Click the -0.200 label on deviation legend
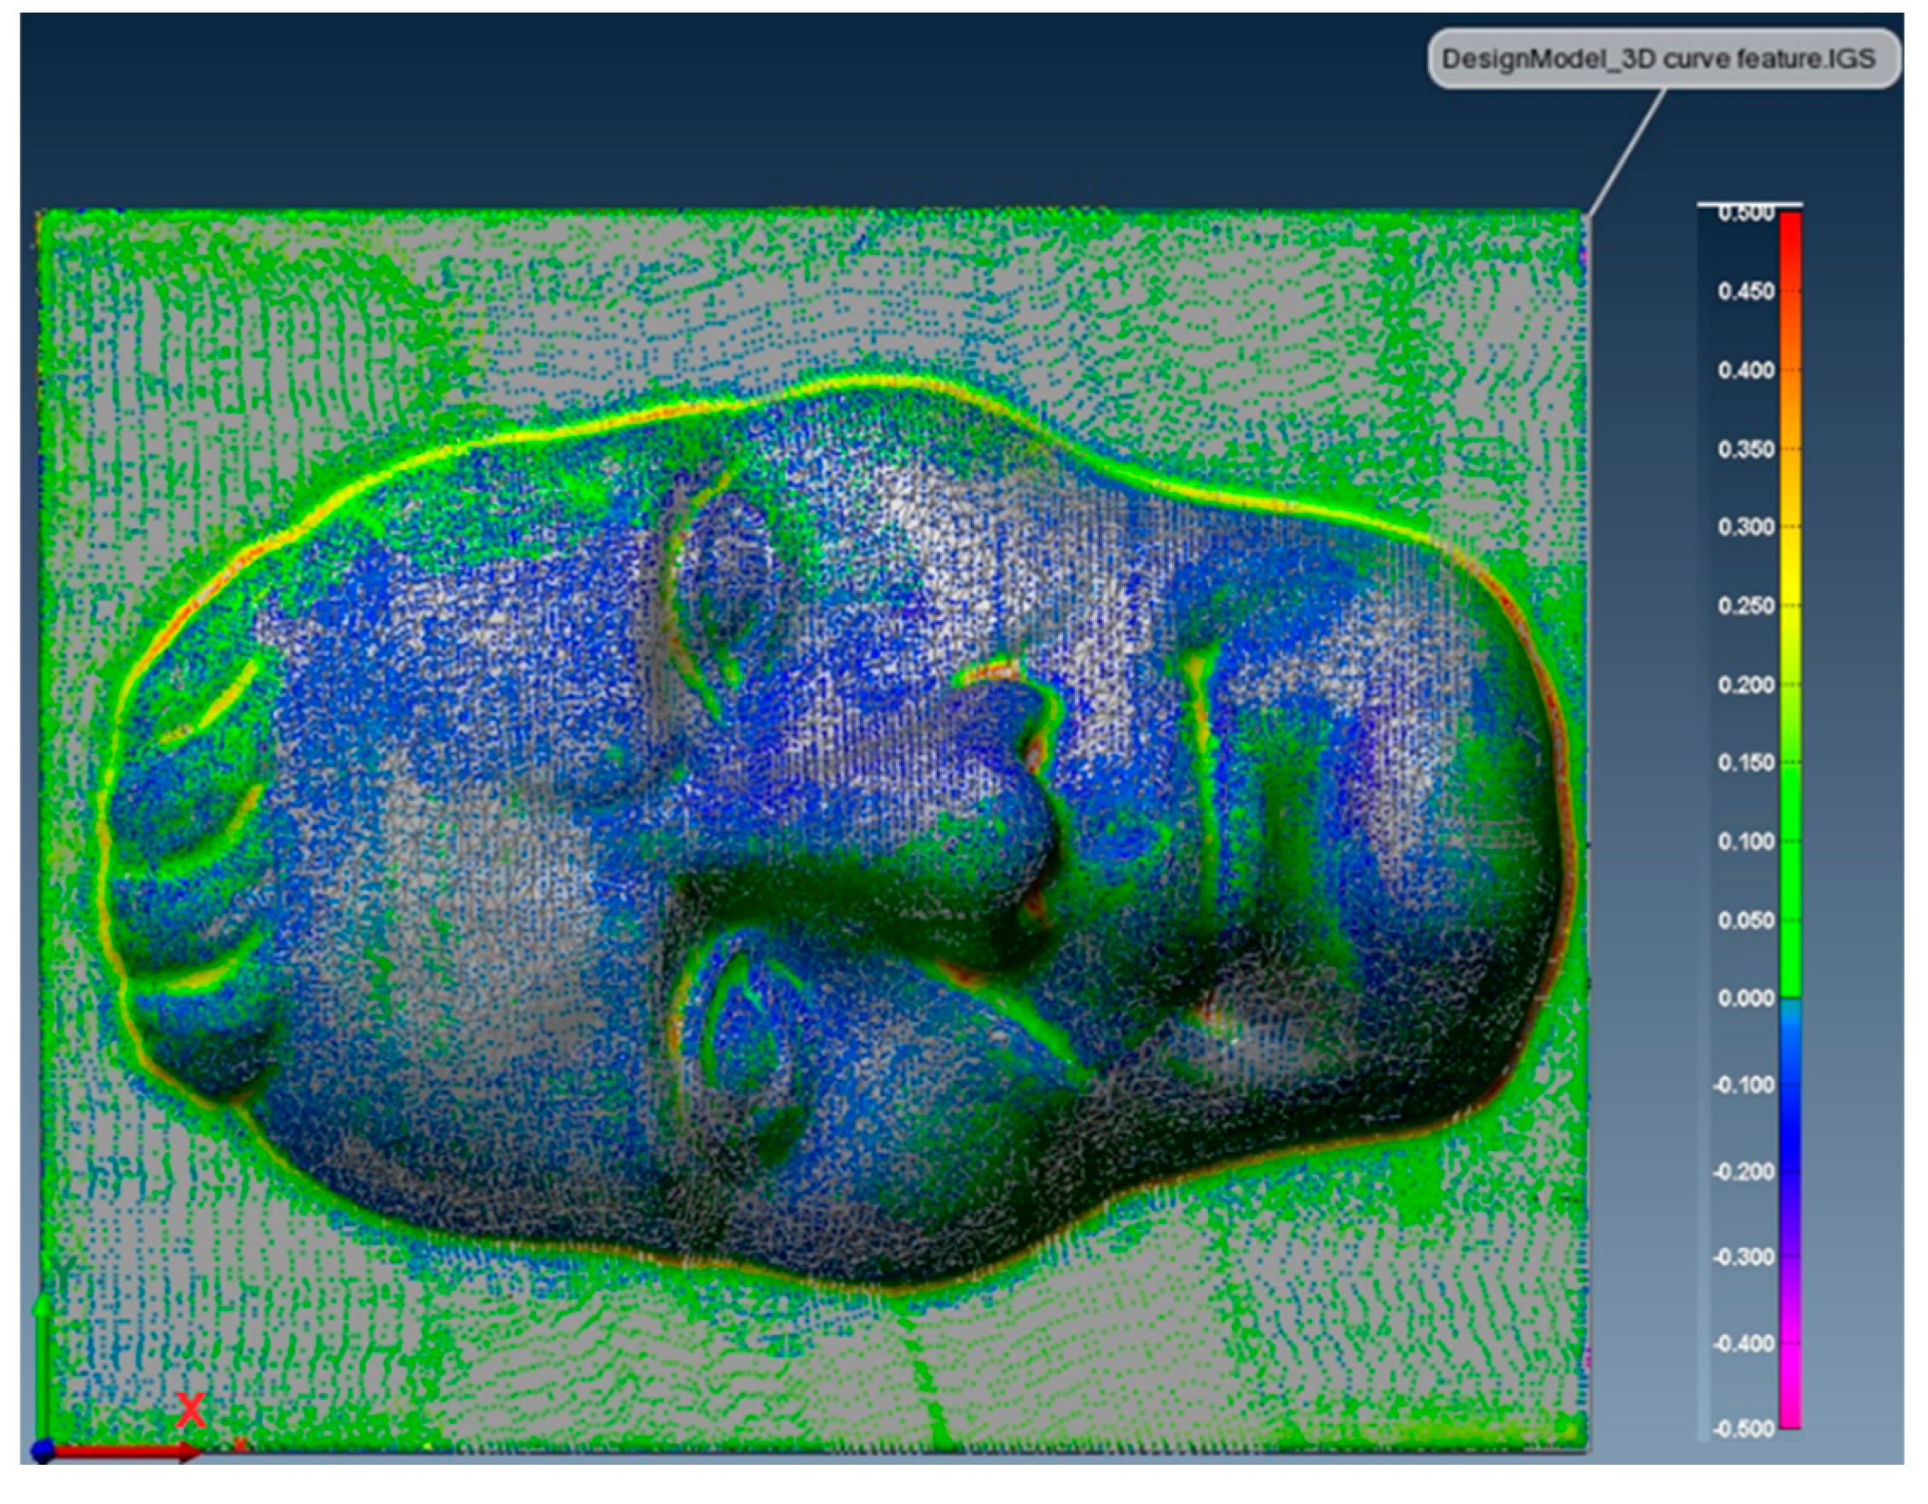This screenshot has height=1504, width=1928. (1744, 1171)
